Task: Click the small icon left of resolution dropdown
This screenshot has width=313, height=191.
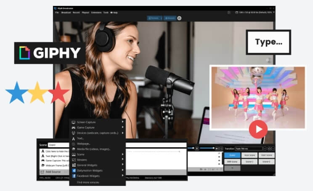Action: (x=229, y=12)
